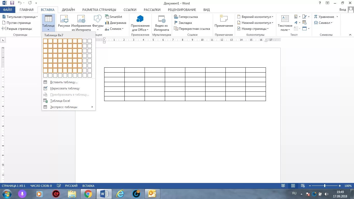354x199 pixels.
Task: Switch to Print Layout view
Action: click(293, 186)
